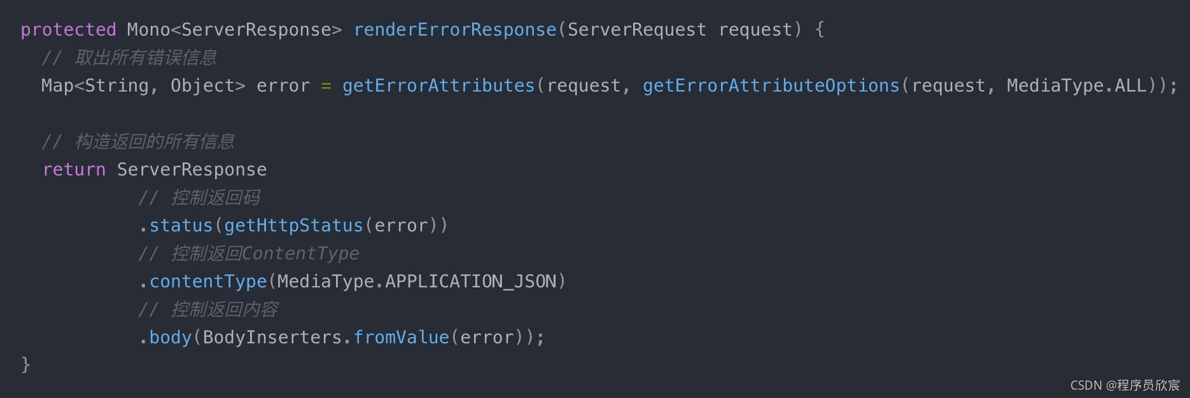Click the .contentType method call
The height and width of the screenshot is (398, 1190).
pyautogui.click(x=203, y=282)
